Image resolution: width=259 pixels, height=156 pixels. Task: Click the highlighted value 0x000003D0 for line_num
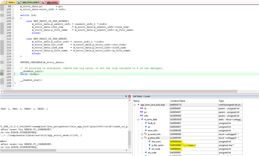[x=176, y=141]
